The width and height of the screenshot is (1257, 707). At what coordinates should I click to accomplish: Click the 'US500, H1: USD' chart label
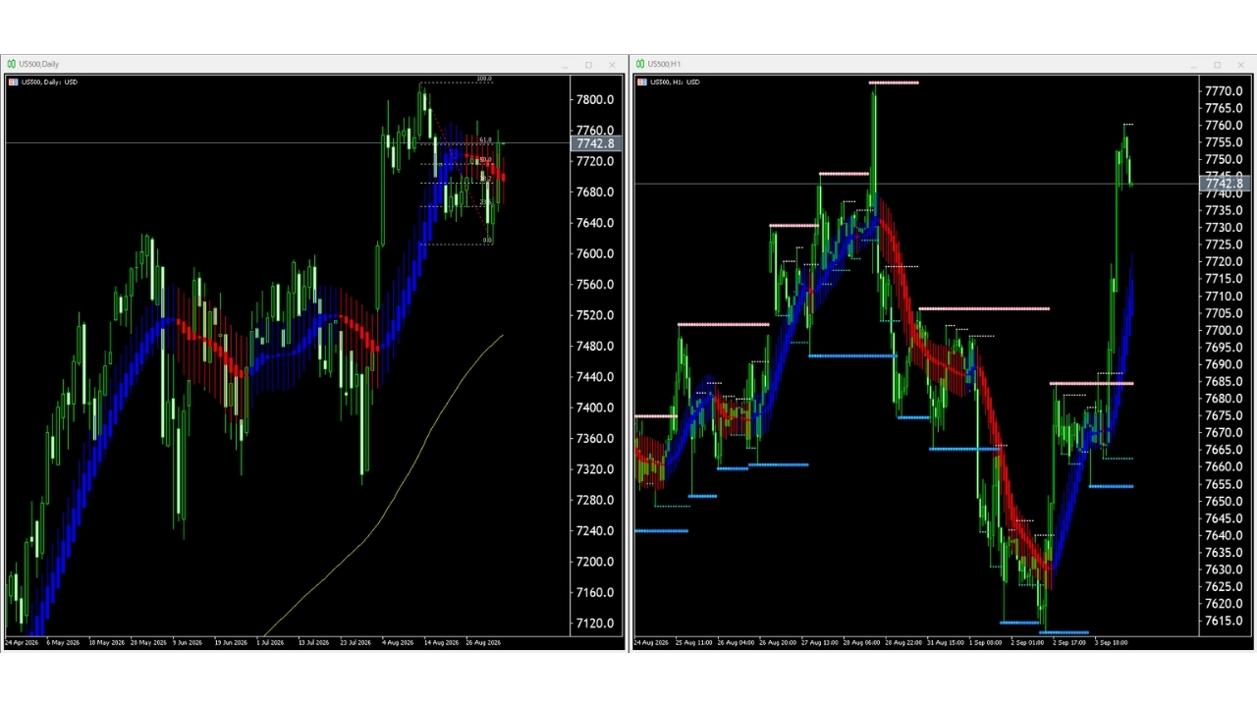675,82
